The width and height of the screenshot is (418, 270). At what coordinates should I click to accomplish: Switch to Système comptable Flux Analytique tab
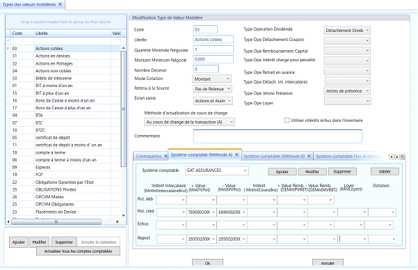348,157
